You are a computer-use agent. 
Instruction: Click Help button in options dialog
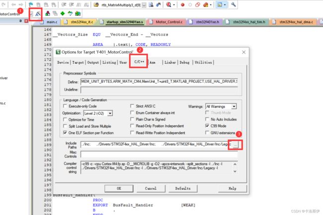(x=233, y=189)
